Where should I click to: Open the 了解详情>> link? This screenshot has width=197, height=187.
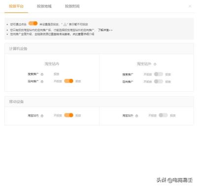click(x=105, y=30)
